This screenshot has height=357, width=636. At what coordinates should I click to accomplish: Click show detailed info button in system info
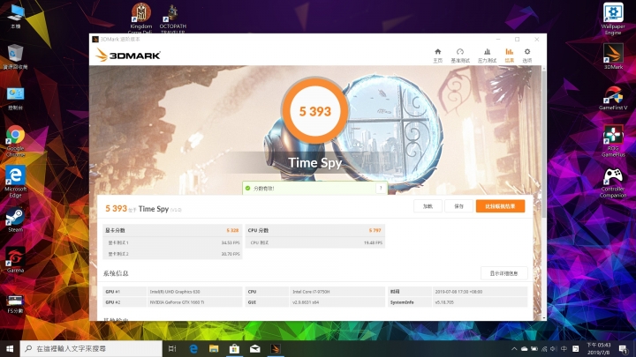503,273
